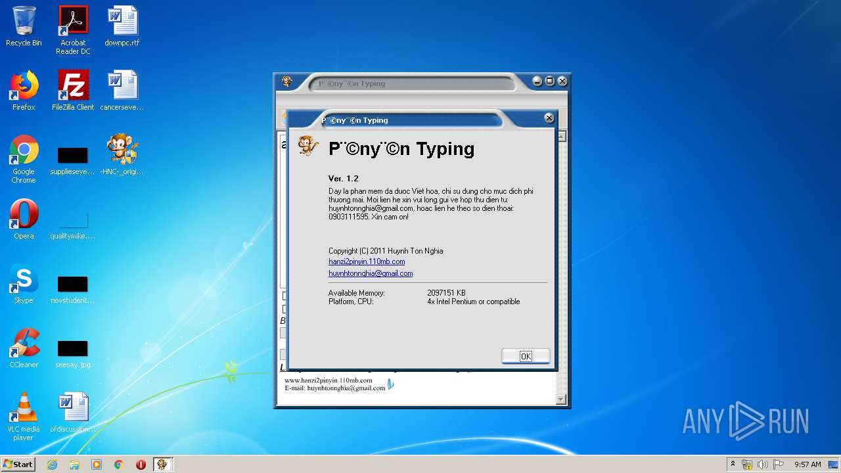Screen dimensions: 841x473
Task: Open Google Chrome desktop shortcut
Action: [x=24, y=159]
